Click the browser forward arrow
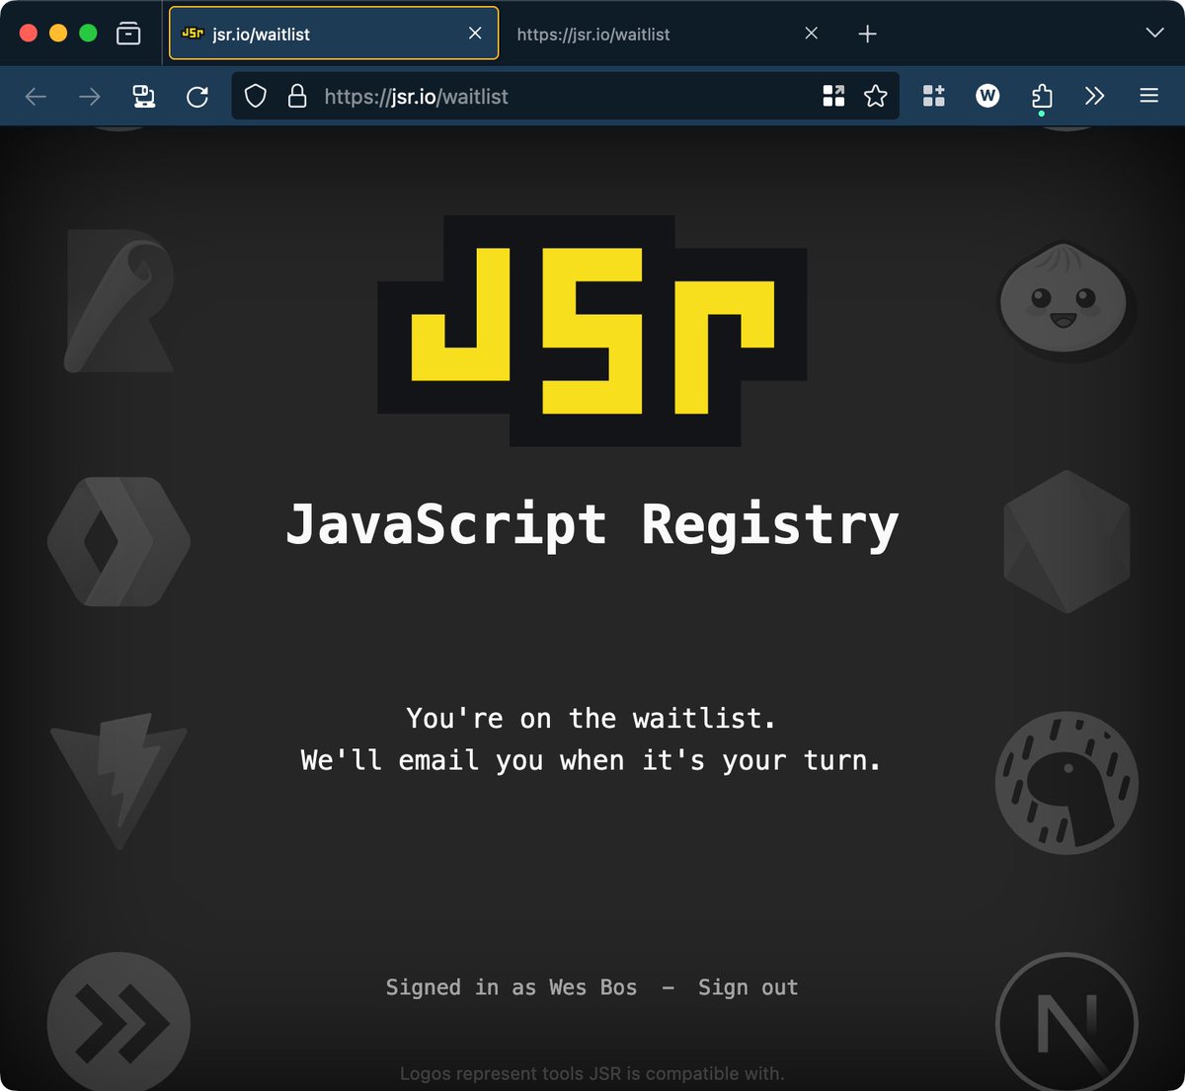Viewport: 1185px width, 1091px height. (x=90, y=96)
